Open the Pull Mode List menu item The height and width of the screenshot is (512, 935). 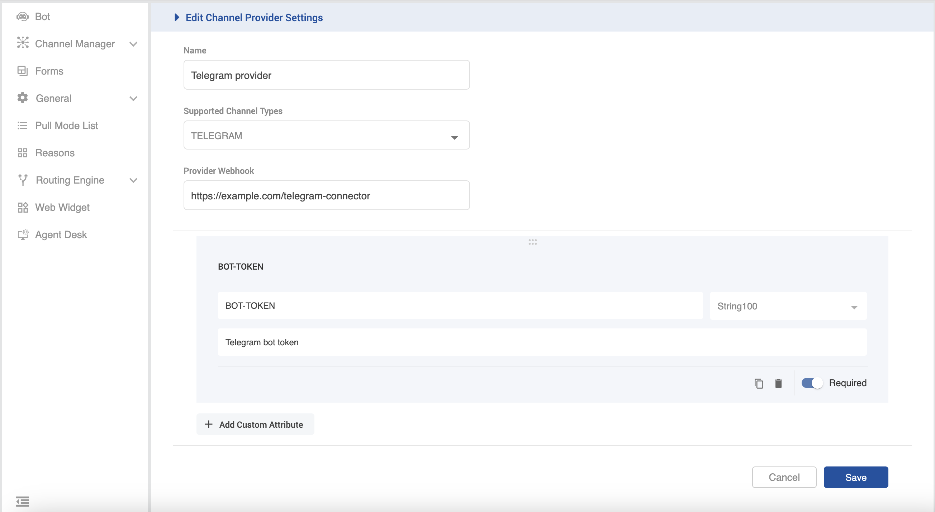[66, 125]
